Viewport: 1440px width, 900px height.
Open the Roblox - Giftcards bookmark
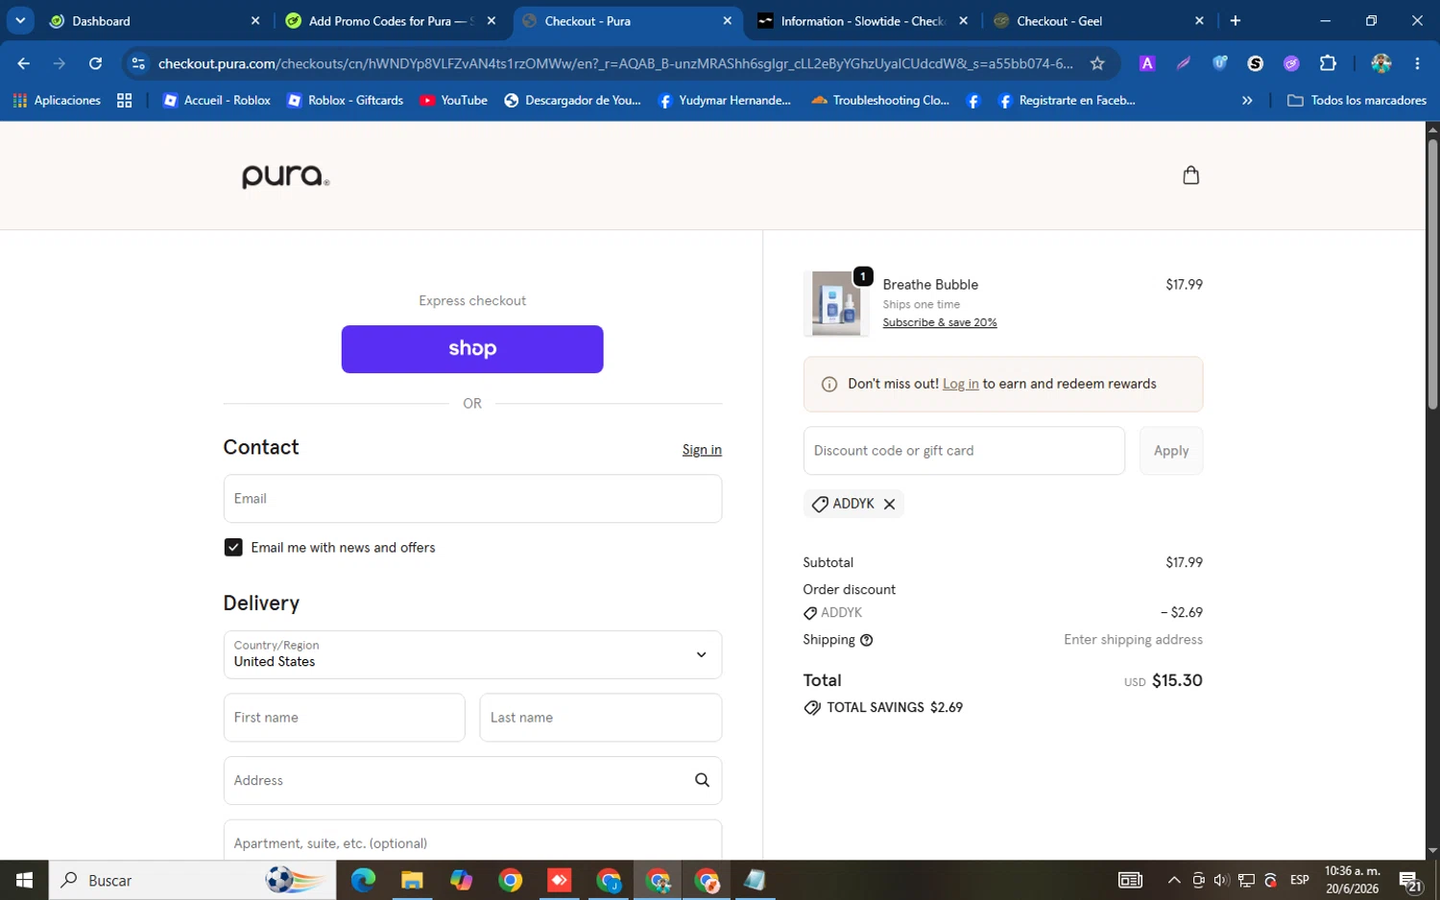pyautogui.click(x=345, y=100)
